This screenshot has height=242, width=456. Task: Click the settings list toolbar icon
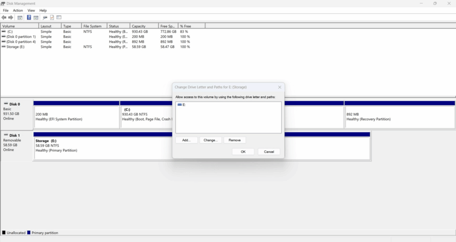point(59,17)
